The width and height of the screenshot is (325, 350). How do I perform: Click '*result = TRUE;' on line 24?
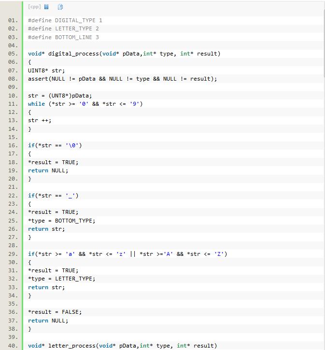click(53, 212)
